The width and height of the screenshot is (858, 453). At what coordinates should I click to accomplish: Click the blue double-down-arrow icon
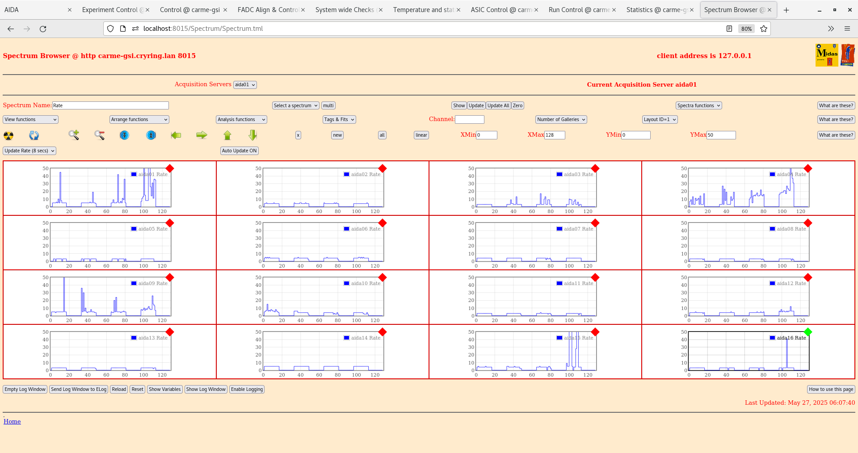click(124, 135)
